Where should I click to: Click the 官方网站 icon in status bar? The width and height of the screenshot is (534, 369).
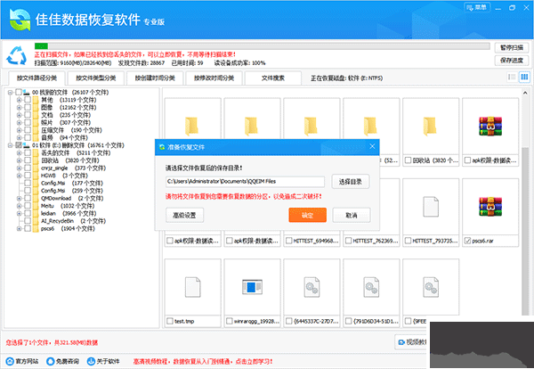8,361
